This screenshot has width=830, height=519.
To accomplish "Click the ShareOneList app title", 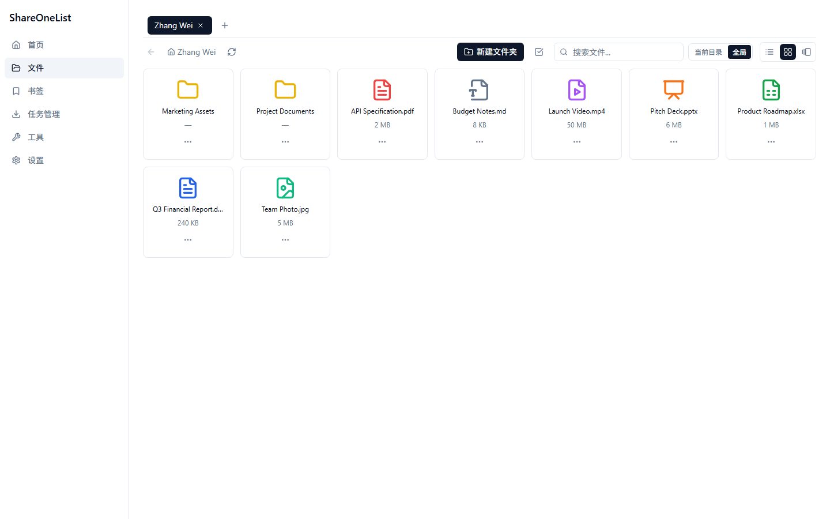I will tap(40, 18).
